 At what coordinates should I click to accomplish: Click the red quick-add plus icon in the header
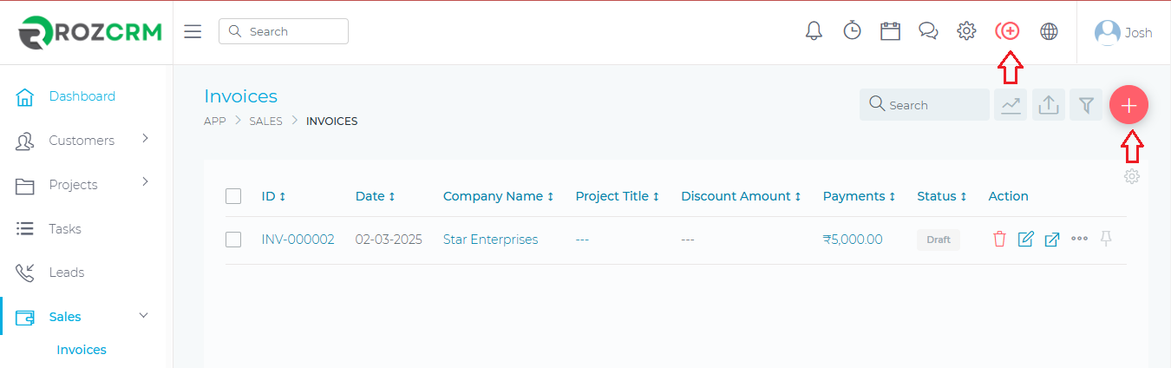click(1007, 31)
